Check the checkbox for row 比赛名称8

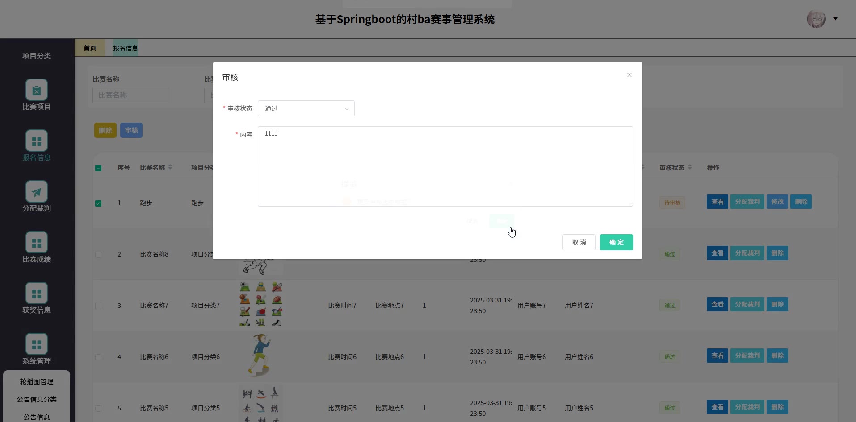[x=98, y=255]
